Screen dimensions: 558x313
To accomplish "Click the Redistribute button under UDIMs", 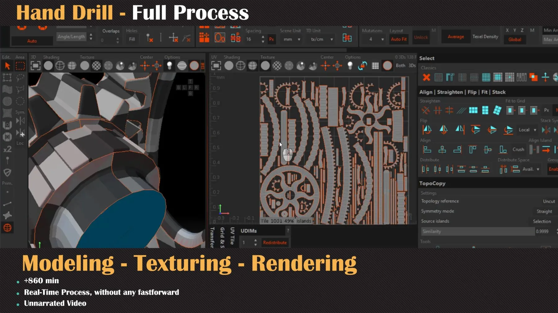I will pos(275,243).
